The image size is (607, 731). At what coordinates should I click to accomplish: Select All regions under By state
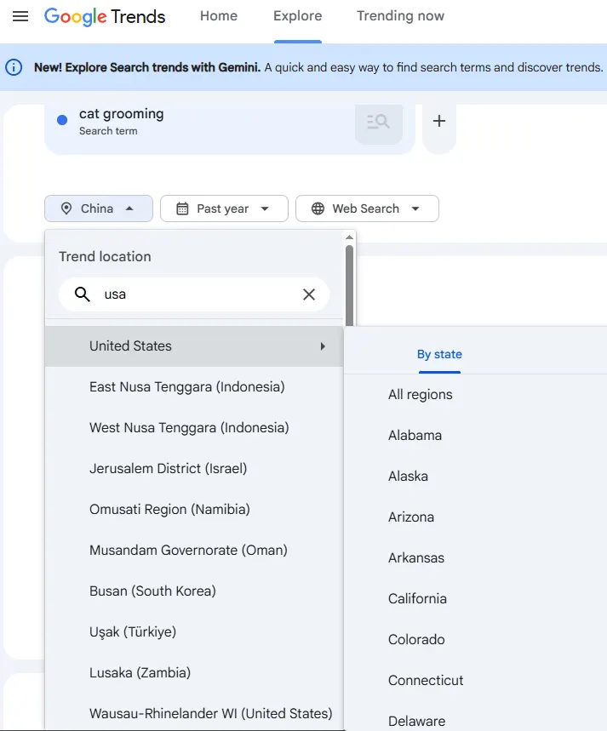pos(475,394)
